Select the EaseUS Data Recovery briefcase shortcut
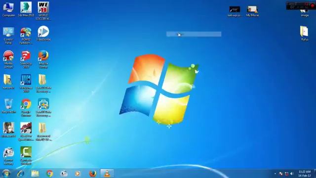 point(43,108)
